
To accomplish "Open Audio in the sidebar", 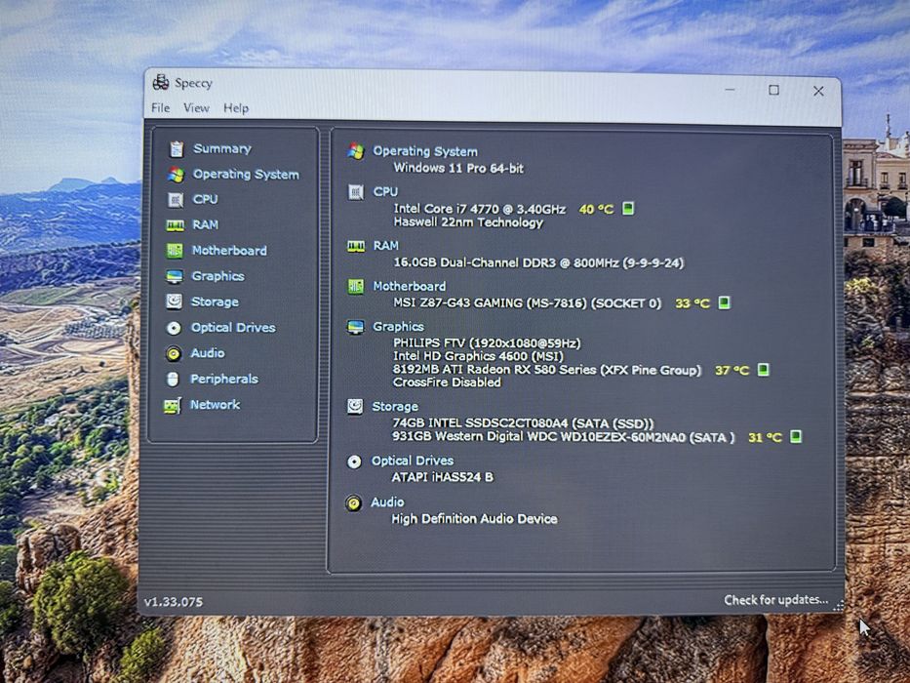I will (x=208, y=353).
